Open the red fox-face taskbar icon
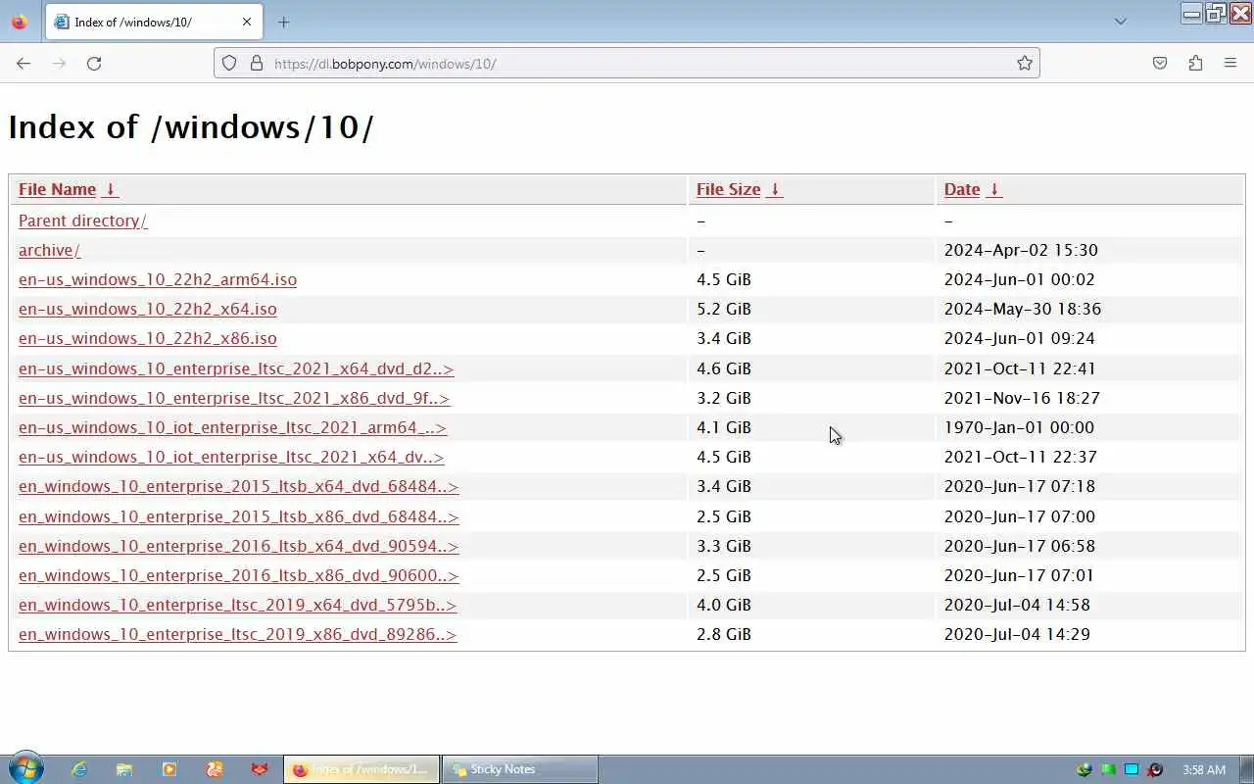The height and width of the screenshot is (784, 1254). (x=260, y=770)
